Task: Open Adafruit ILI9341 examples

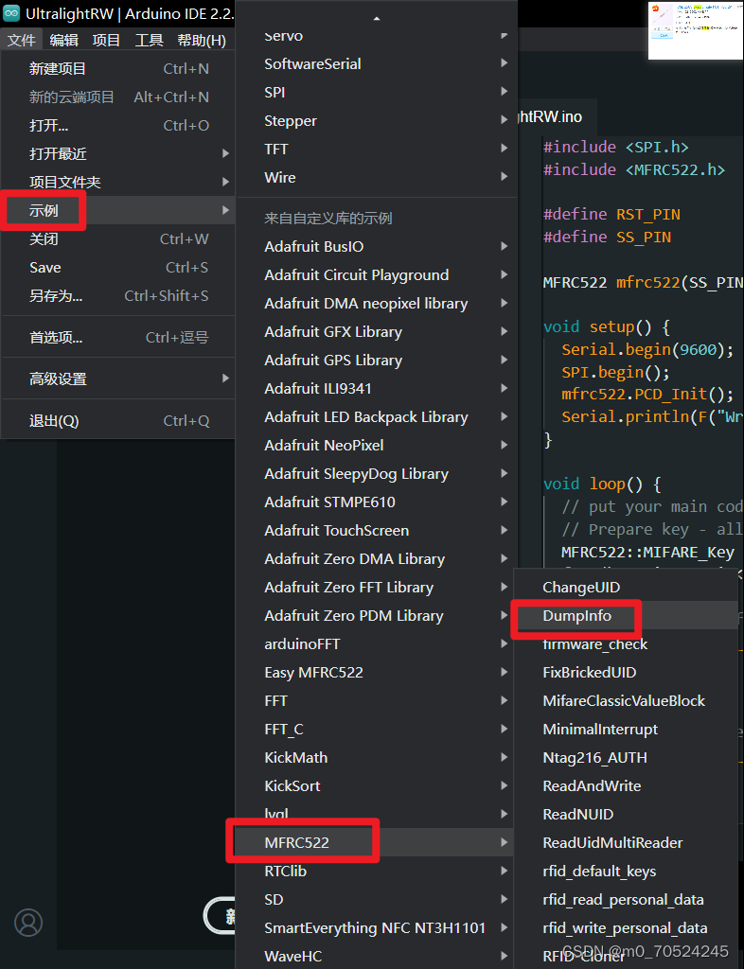Action: (377, 389)
